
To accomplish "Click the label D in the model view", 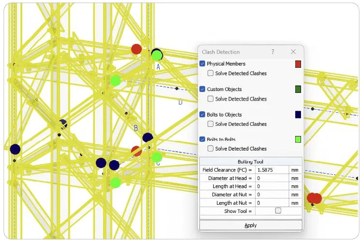I will tap(181, 102).
